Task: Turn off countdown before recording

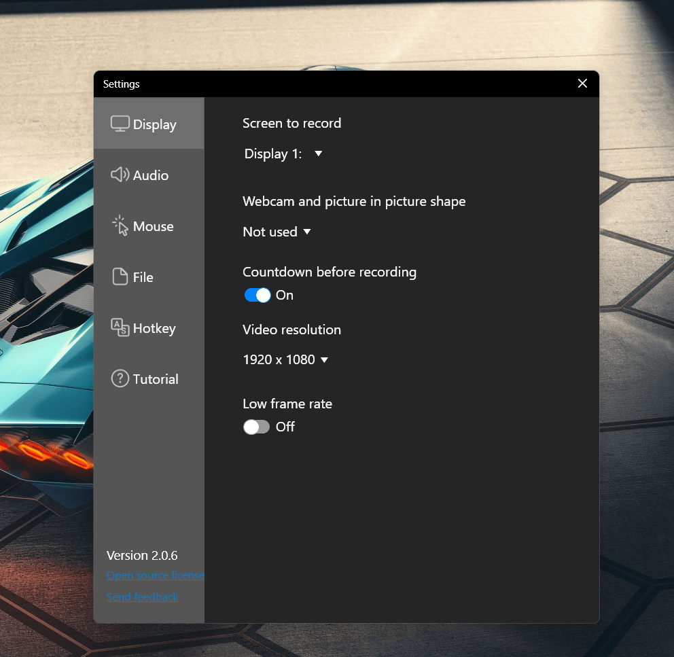Action: click(x=257, y=295)
